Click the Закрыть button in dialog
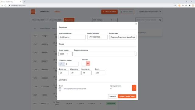The height and width of the screenshot is (110, 195). click(112, 96)
